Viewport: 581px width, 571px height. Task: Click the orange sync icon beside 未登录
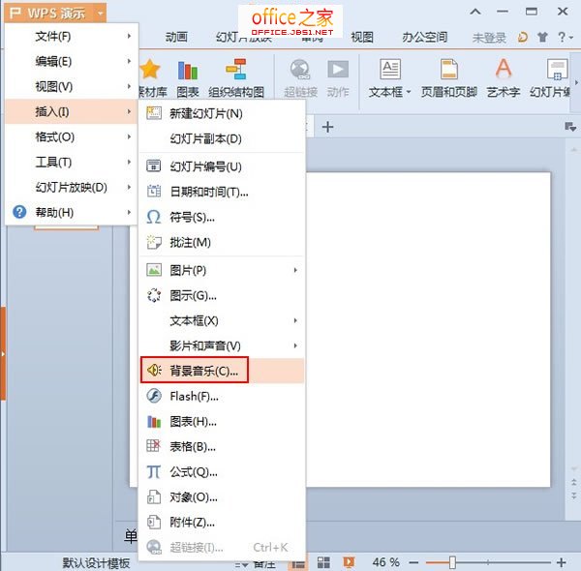tap(522, 37)
